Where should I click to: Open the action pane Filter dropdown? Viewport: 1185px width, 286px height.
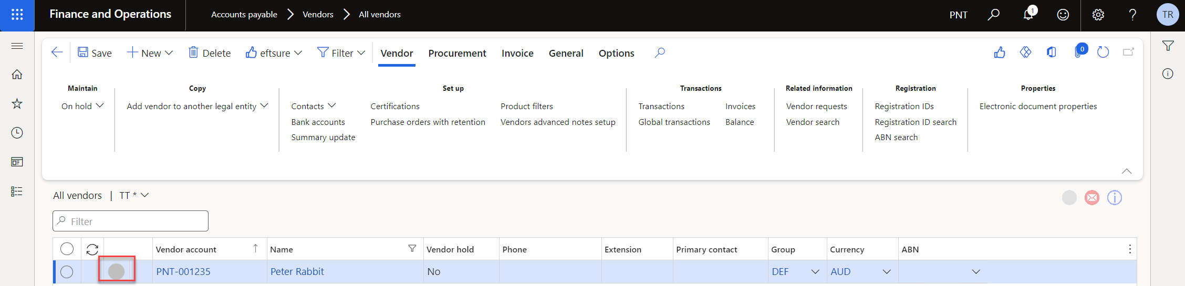(341, 53)
